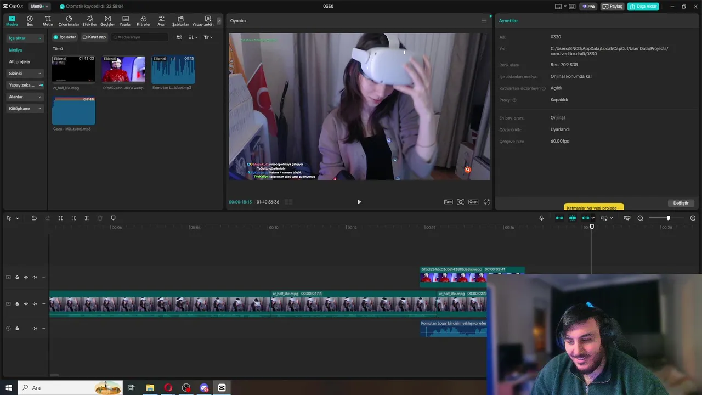Click the Tam quality icon in player

(448, 202)
